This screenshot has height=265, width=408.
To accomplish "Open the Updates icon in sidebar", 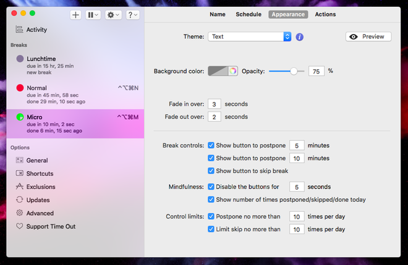I will [20, 200].
